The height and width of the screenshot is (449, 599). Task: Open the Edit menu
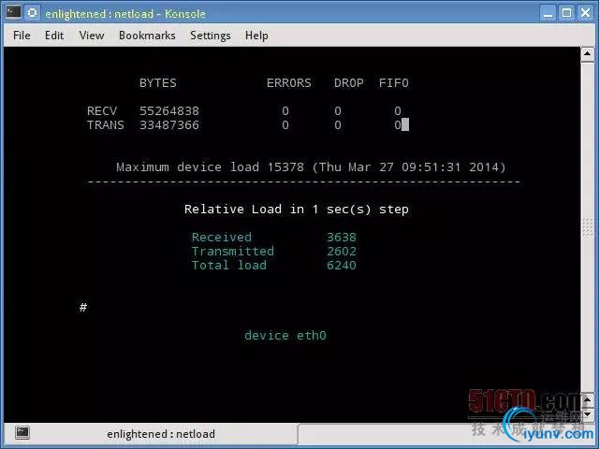point(54,36)
